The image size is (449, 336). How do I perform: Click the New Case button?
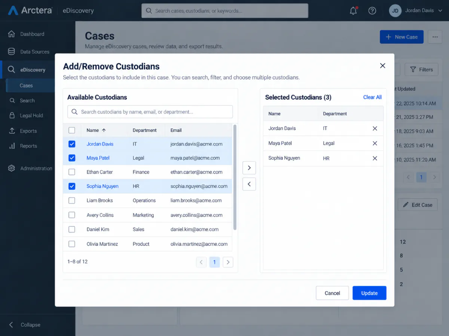click(x=401, y=37)
